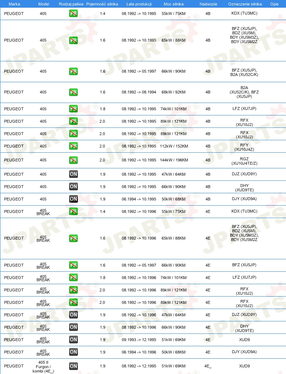
Task: Click petrol icon in 112kW/152KM RFY row
Action: pos(74,146)
